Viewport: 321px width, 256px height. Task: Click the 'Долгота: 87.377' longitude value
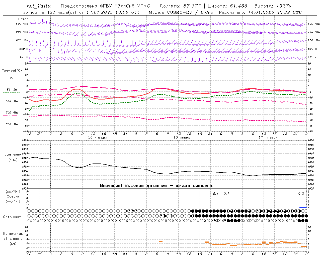180,6
